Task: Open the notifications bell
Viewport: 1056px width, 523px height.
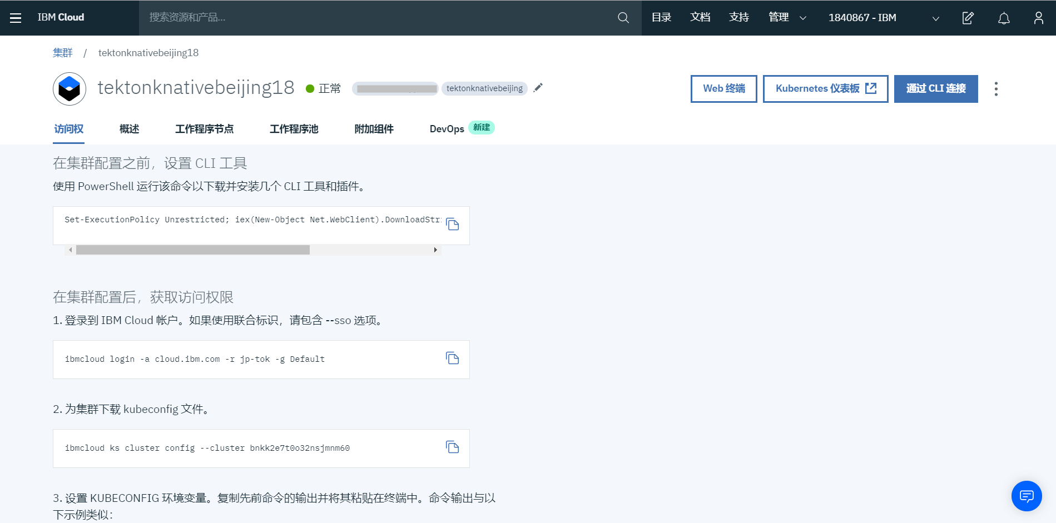Action: (1004, 18)
